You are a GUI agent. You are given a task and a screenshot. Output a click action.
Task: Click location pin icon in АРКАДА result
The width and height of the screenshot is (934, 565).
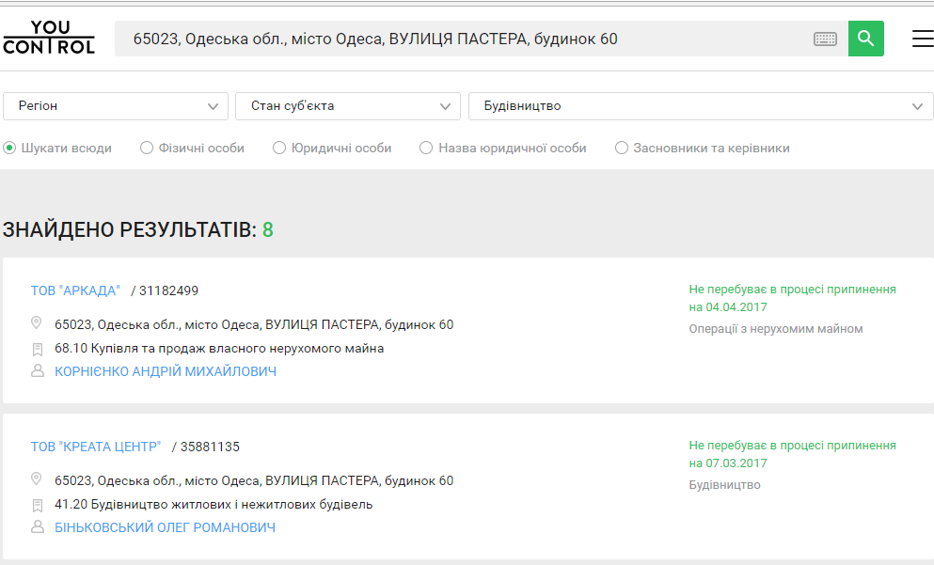(38, 323)
